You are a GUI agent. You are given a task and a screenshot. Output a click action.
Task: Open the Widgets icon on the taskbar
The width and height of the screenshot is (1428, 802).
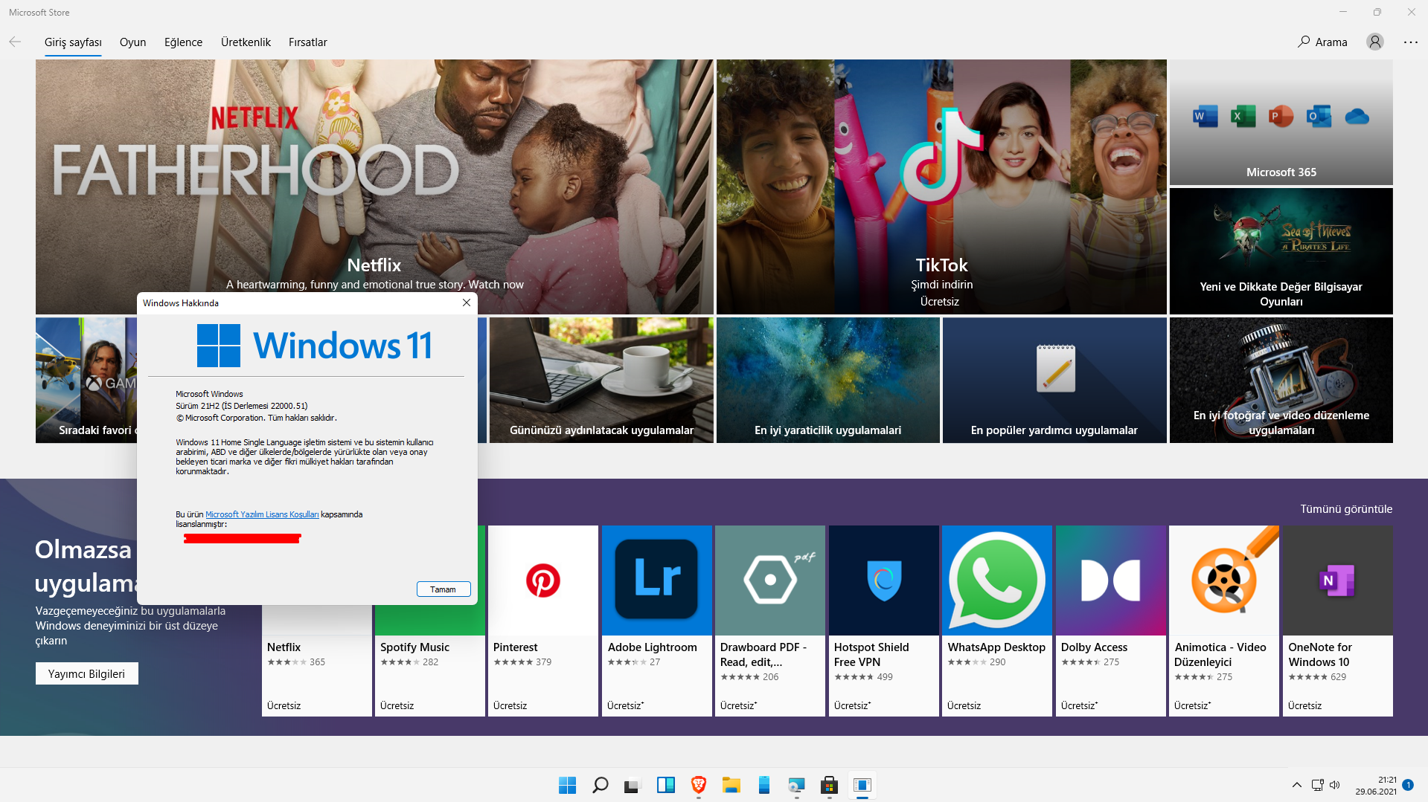(665, 785)
